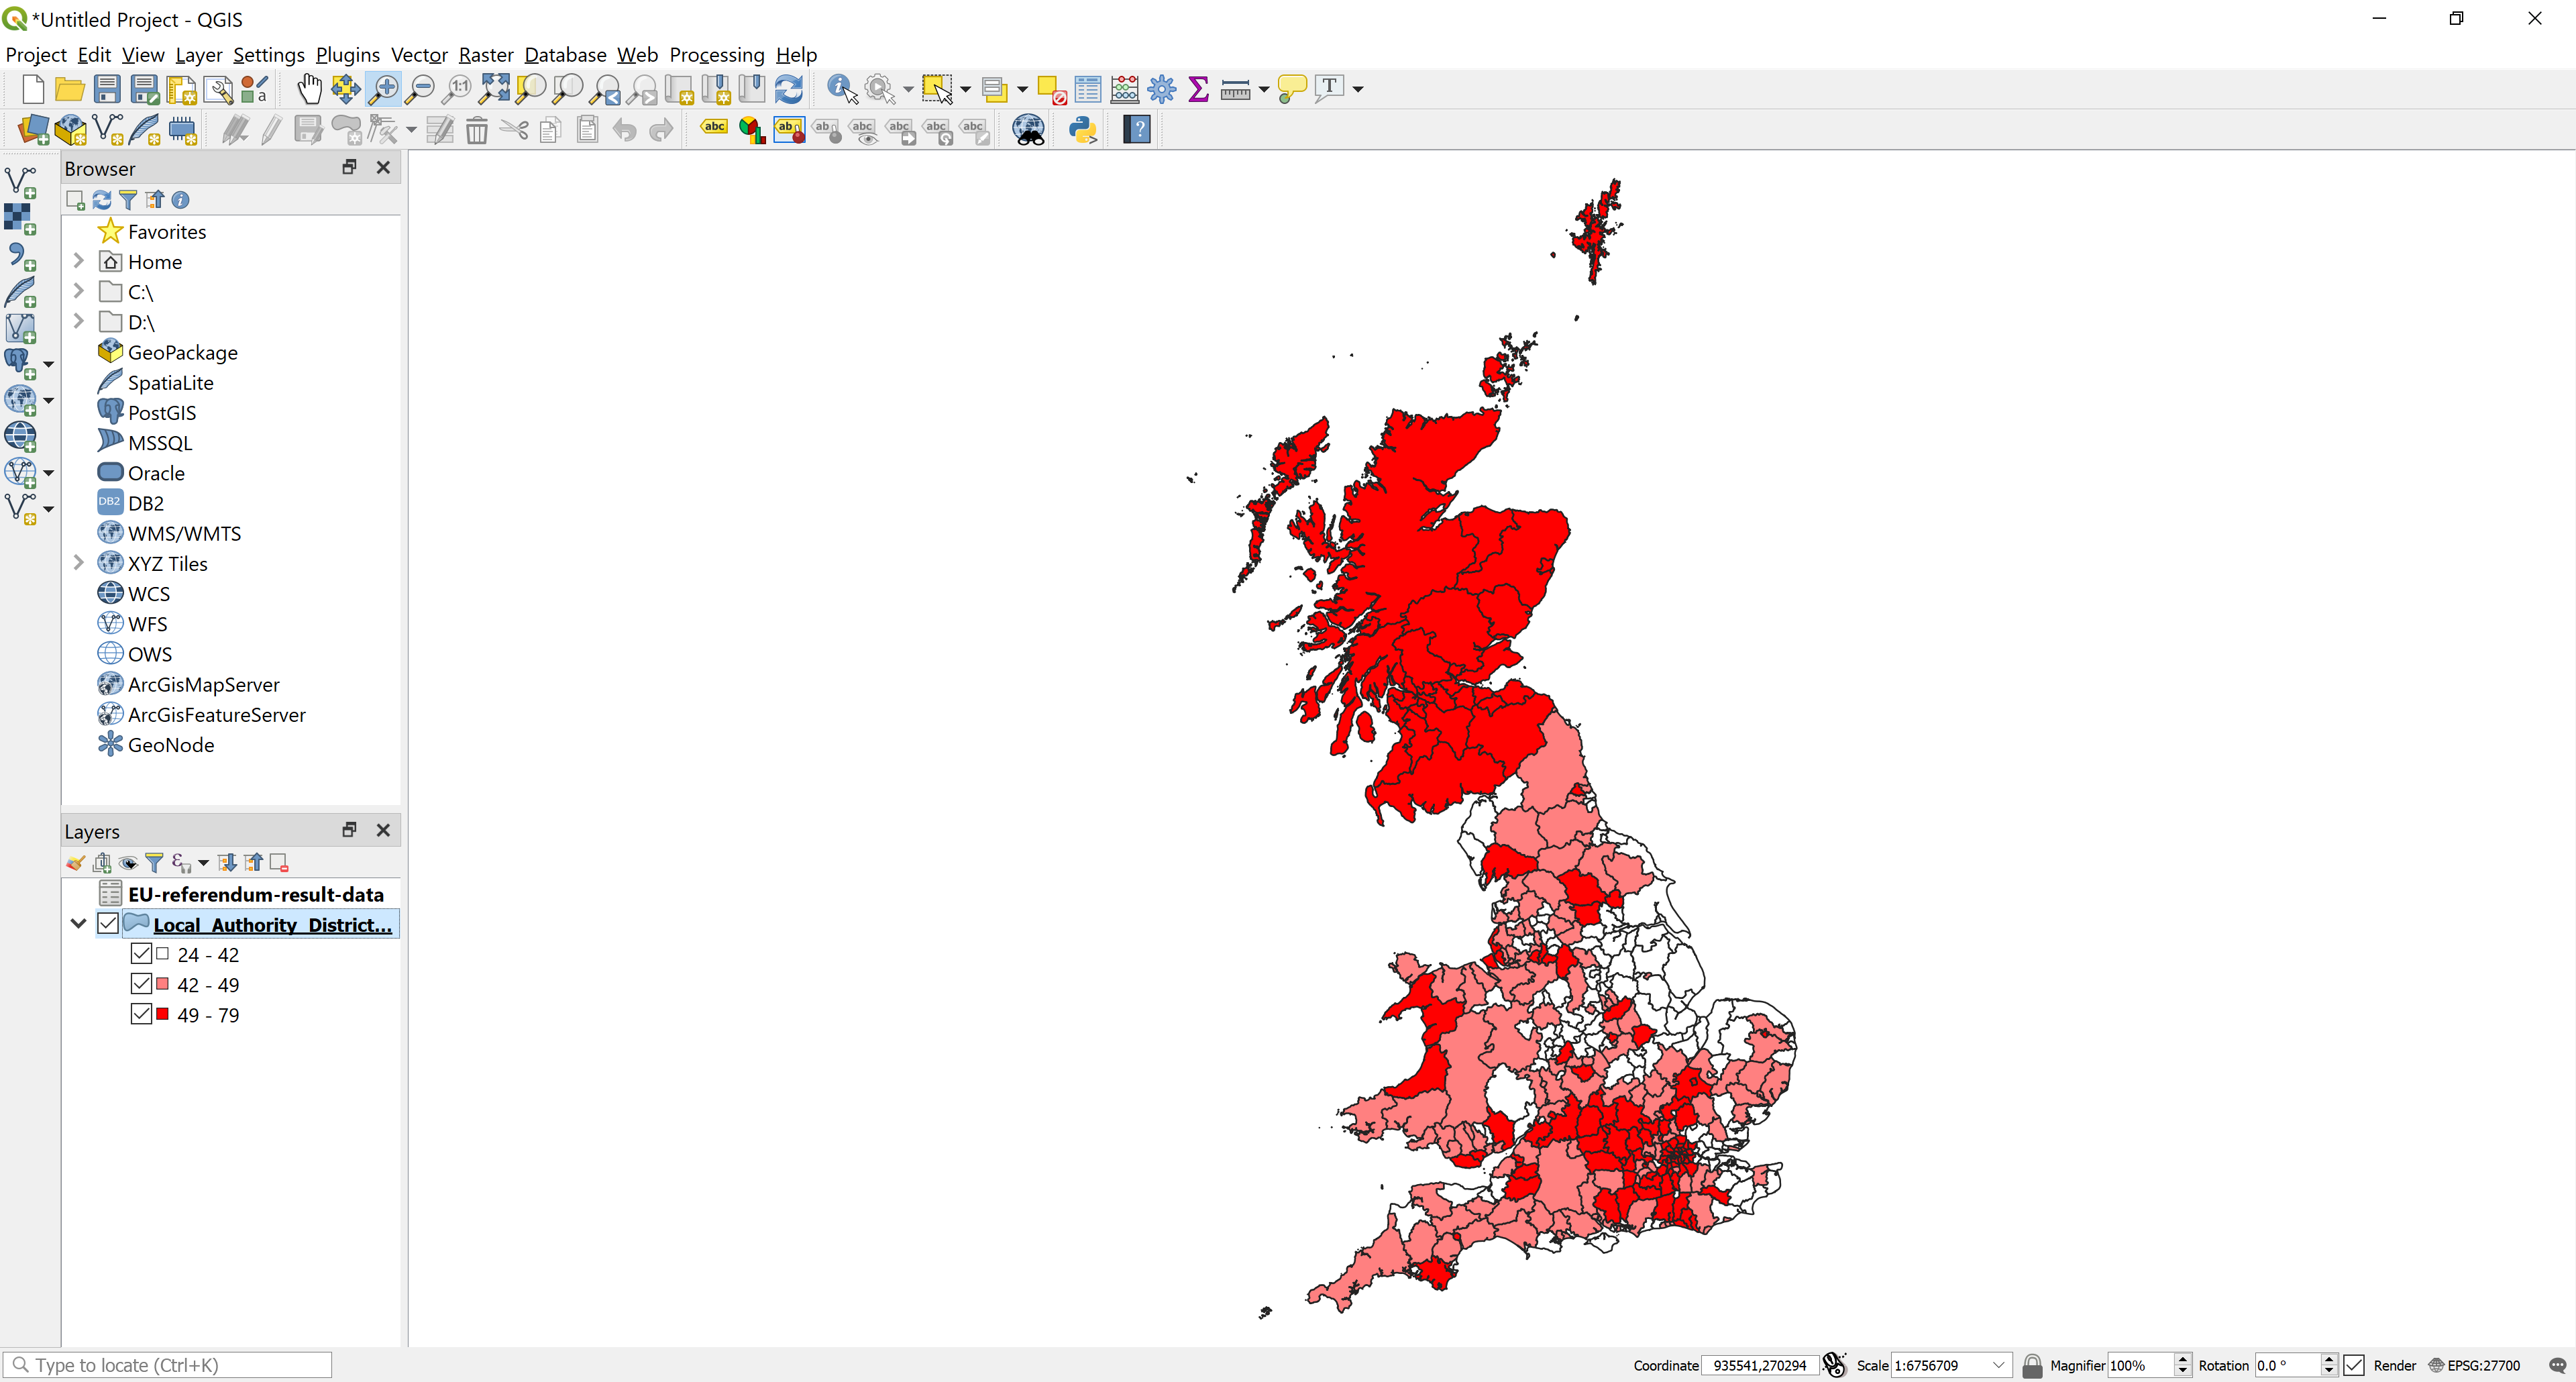Click the red swatch of class 49 - 79
The height and width of the screenshot is (1382, 2576).
[163, 1014]
